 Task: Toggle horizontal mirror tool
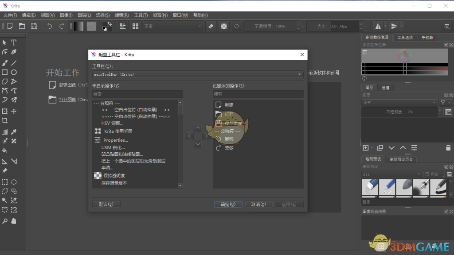(378, 26)
